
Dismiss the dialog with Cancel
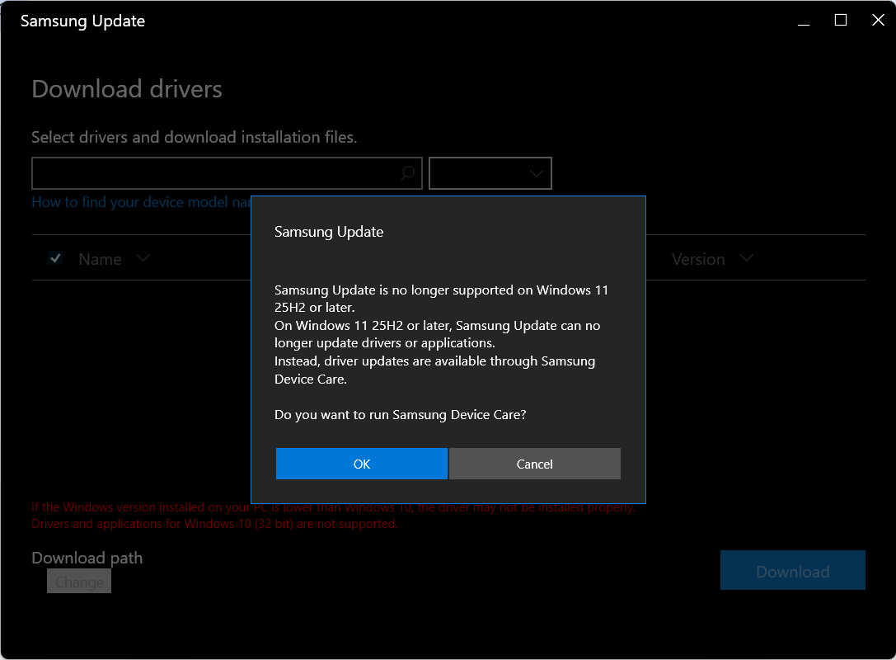pos(535,464)
